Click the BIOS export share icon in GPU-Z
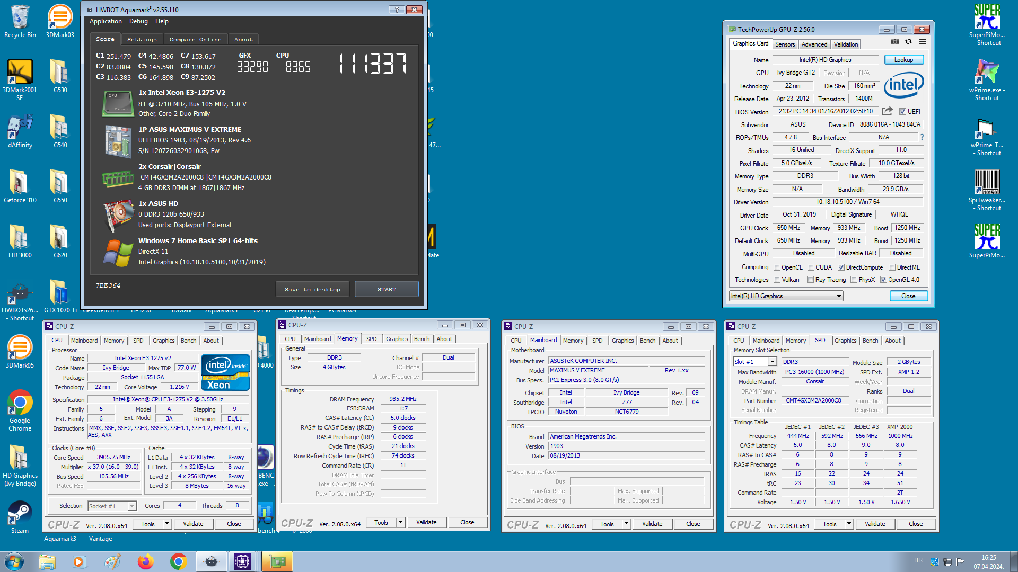1018x572 pixels. point(887,111)
